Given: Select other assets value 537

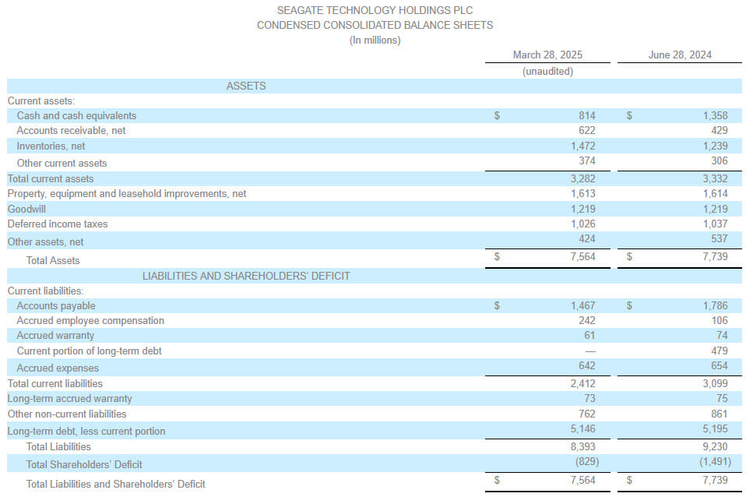Looking at the screenshot, I should tap(720, 239).
